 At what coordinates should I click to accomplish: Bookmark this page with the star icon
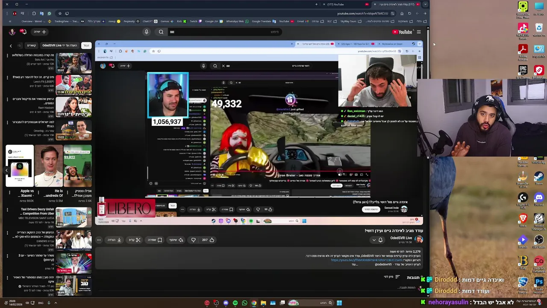coord(60,13)
